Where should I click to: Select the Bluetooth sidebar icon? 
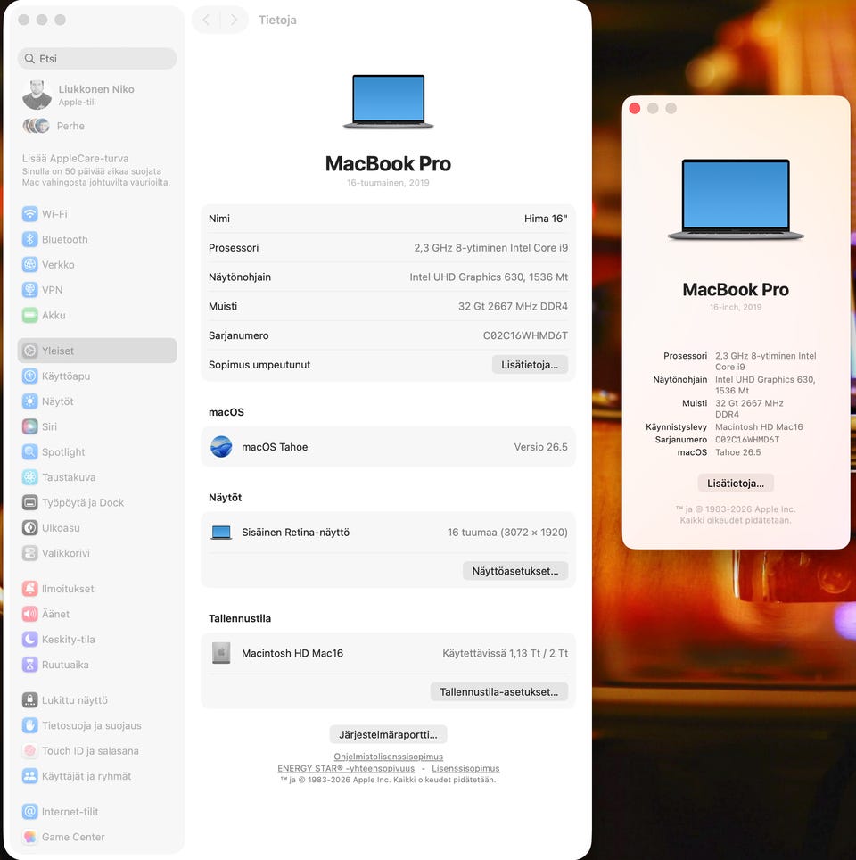[x=29, y=239]
